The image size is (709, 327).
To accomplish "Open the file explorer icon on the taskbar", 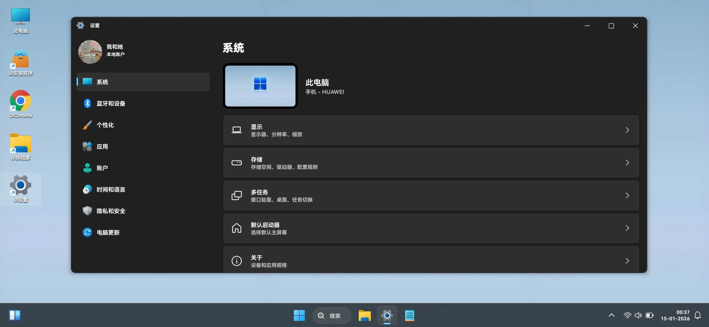I will pyautogui.click(x=364, y=315).
